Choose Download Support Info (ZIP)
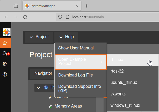 [x=81, y=89]
